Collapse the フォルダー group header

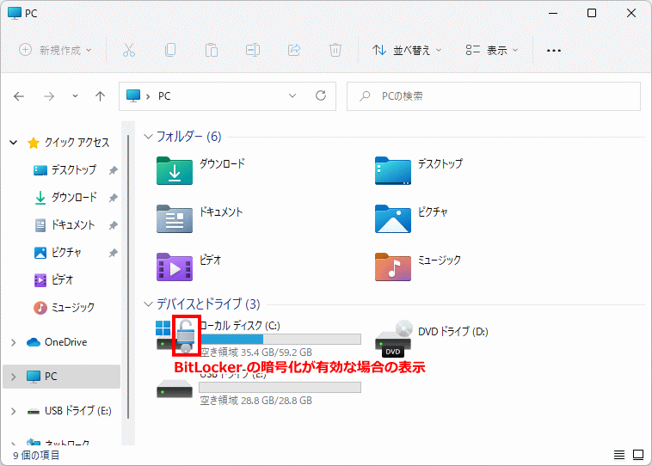click(148, 137)
